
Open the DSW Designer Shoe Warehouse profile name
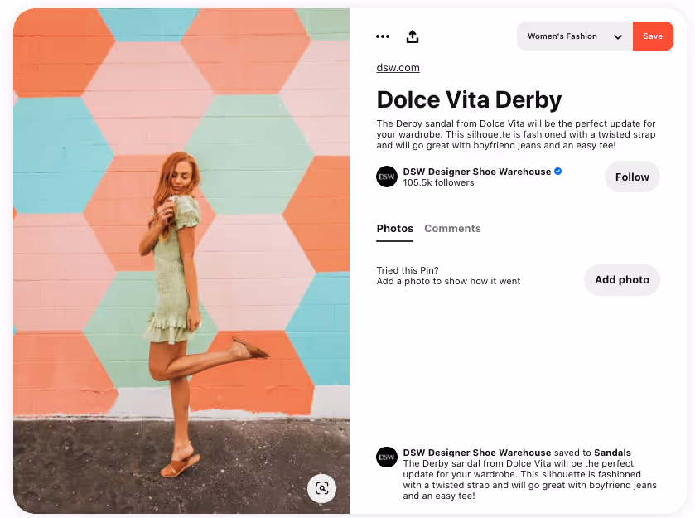tap(477, 172)
